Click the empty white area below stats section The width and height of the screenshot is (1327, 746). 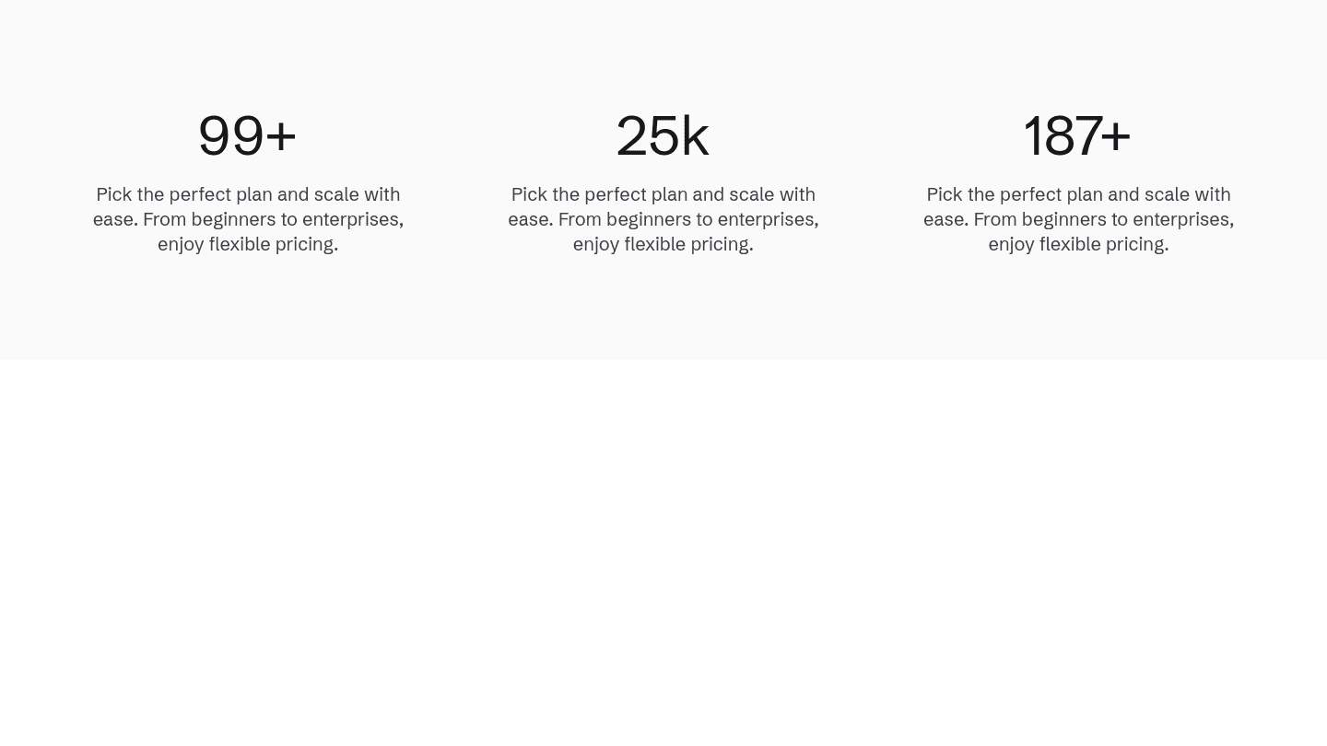pos(663,553)
